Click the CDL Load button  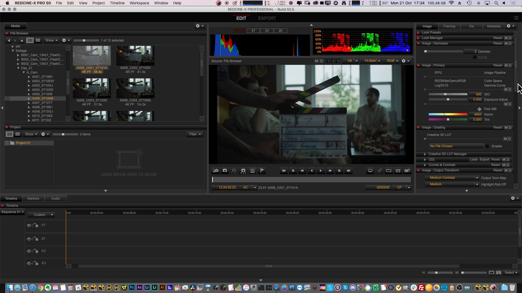pyautogui.click(x=473, y=159)
